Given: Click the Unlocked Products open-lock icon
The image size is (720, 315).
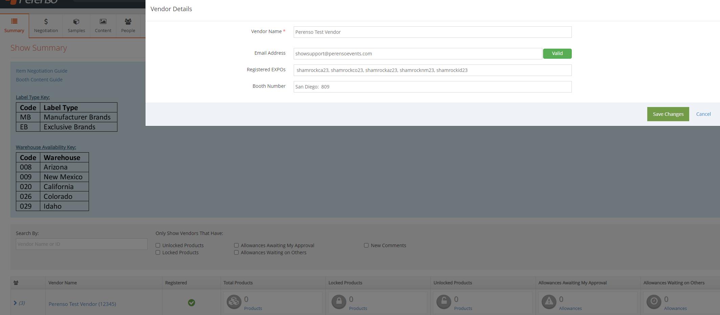Looking at the screenshot, I should click(x=444, y=302).
